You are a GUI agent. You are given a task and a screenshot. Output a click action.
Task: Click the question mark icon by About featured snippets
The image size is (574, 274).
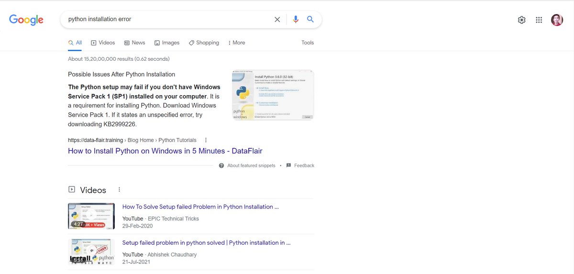(x=221, y=165)
